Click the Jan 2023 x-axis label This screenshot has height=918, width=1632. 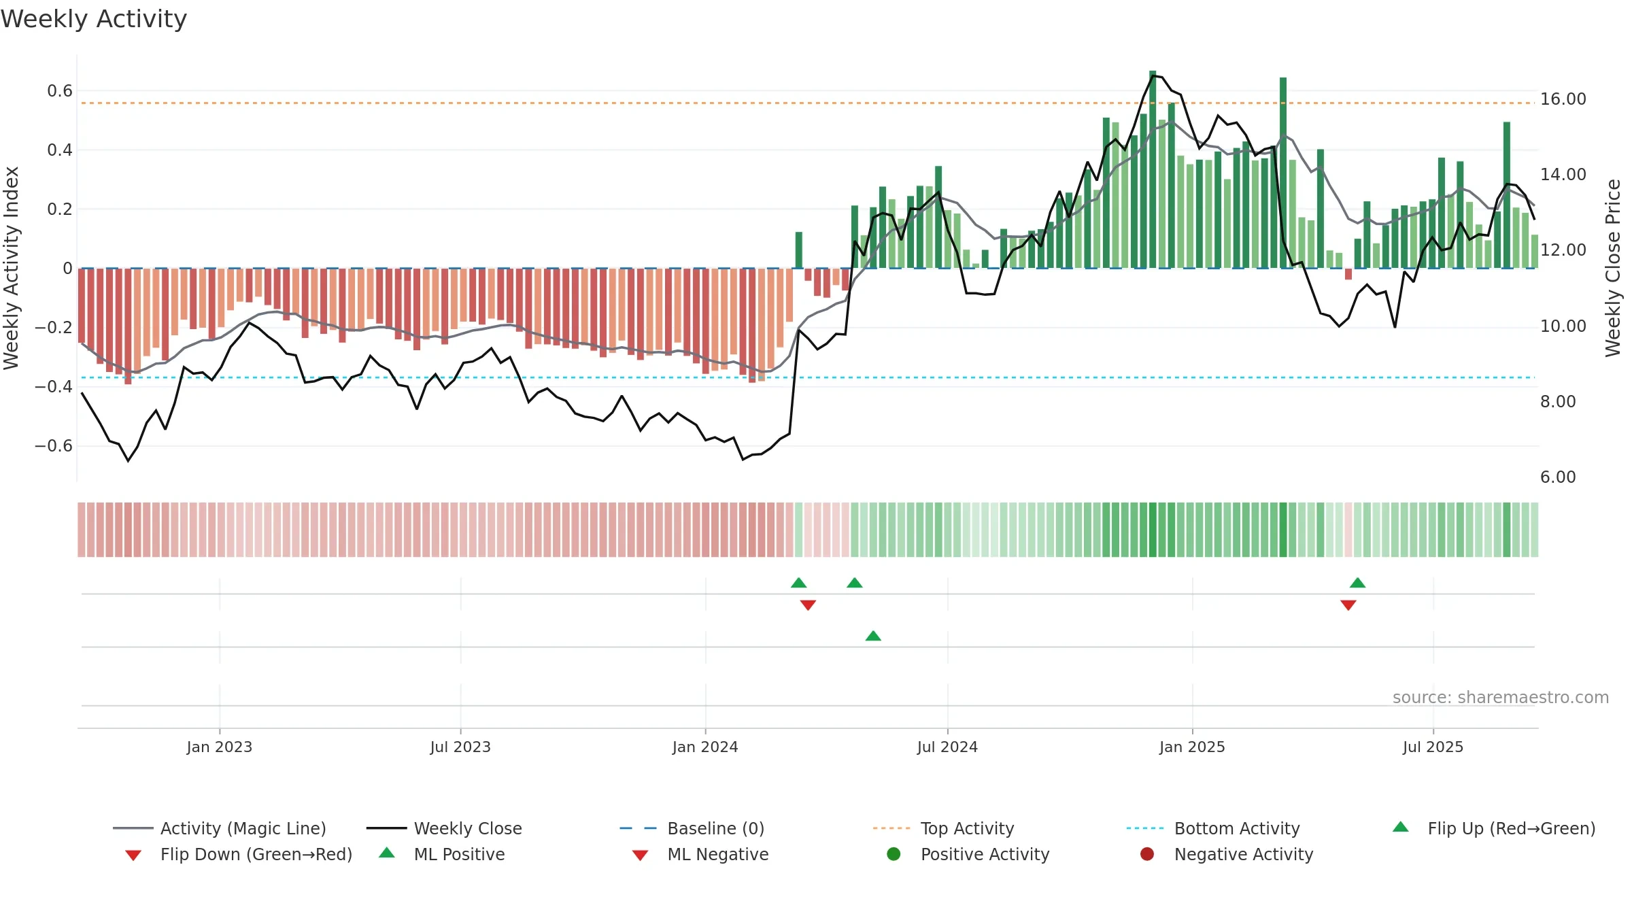220,747
